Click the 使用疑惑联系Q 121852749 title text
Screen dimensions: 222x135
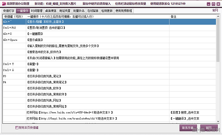[168, 4]
